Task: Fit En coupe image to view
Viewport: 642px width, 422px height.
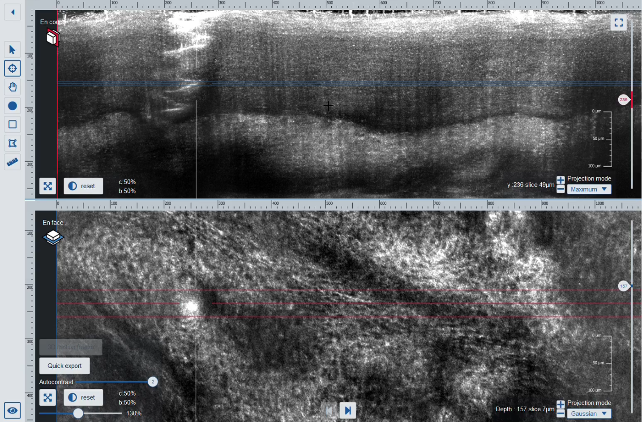Action: click(x=47, y=186)
